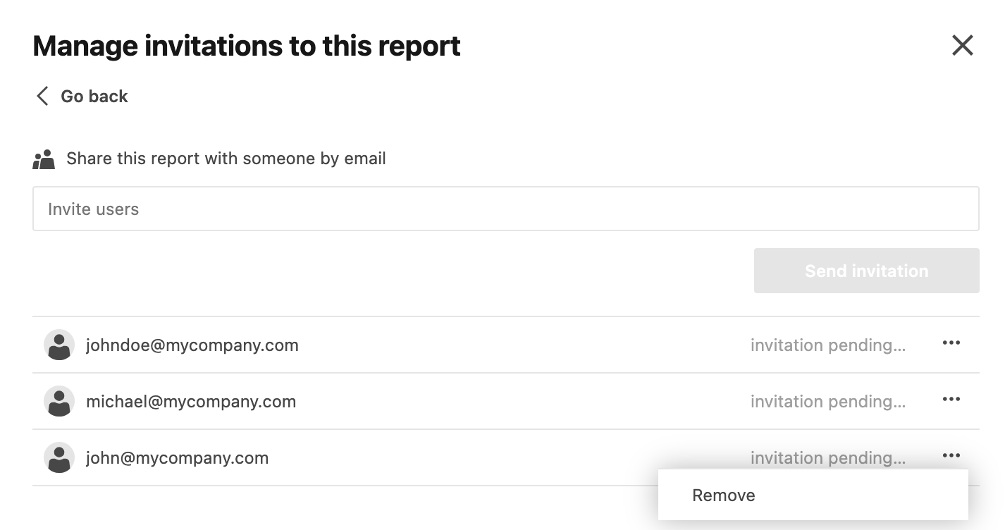Click the people sharing icon
This screenshot has width=1005, height=530.
(44, 159)
